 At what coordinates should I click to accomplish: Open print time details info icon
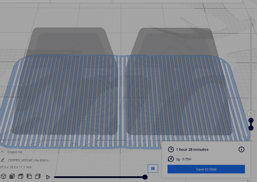(x=242, y=149)
